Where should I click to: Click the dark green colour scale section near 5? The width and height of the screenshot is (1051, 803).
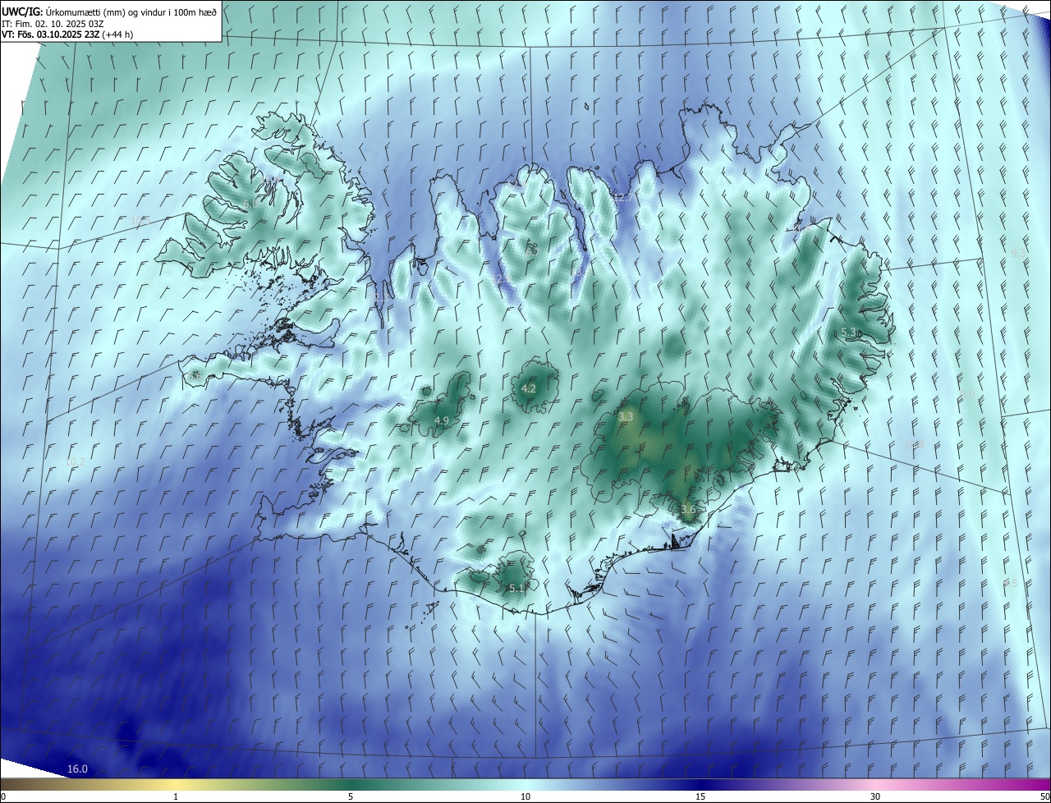351,784
